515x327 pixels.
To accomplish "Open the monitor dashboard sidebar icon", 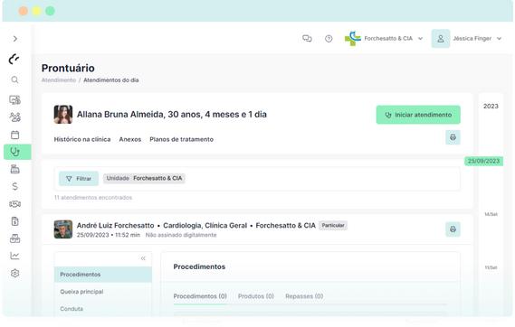I will (14, 100).
